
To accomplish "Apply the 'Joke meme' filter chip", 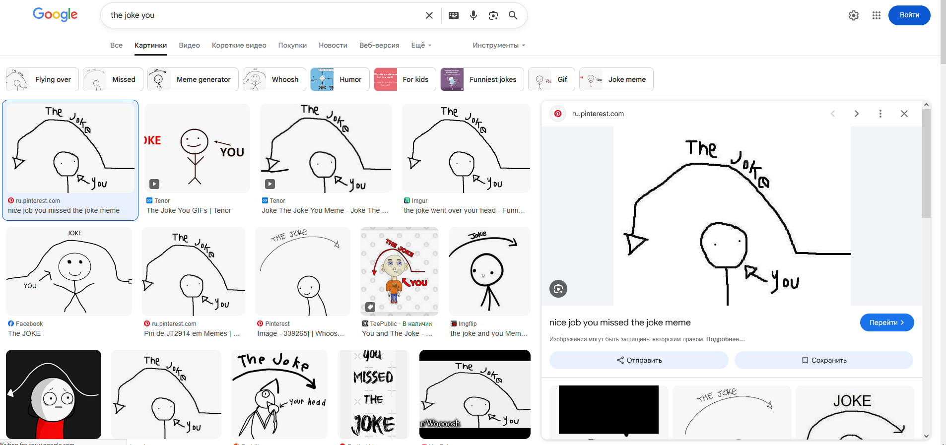I will (616, 79).
